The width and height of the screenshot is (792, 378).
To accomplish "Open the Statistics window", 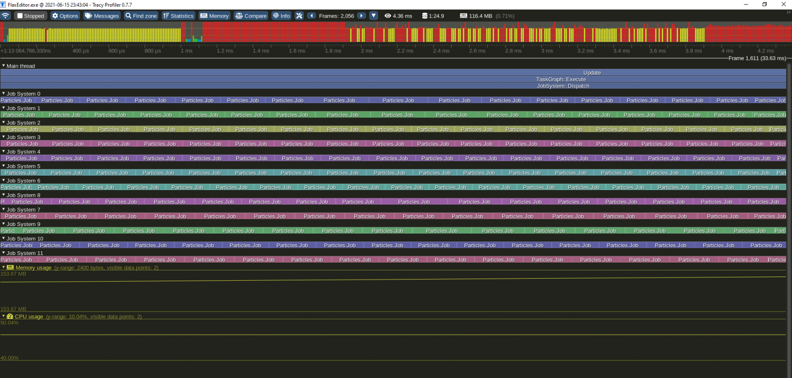I will tap(178, 16).
